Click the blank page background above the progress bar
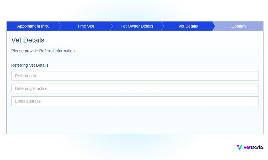The height and width of the screenshot is (160, 268). pos(134,10)
